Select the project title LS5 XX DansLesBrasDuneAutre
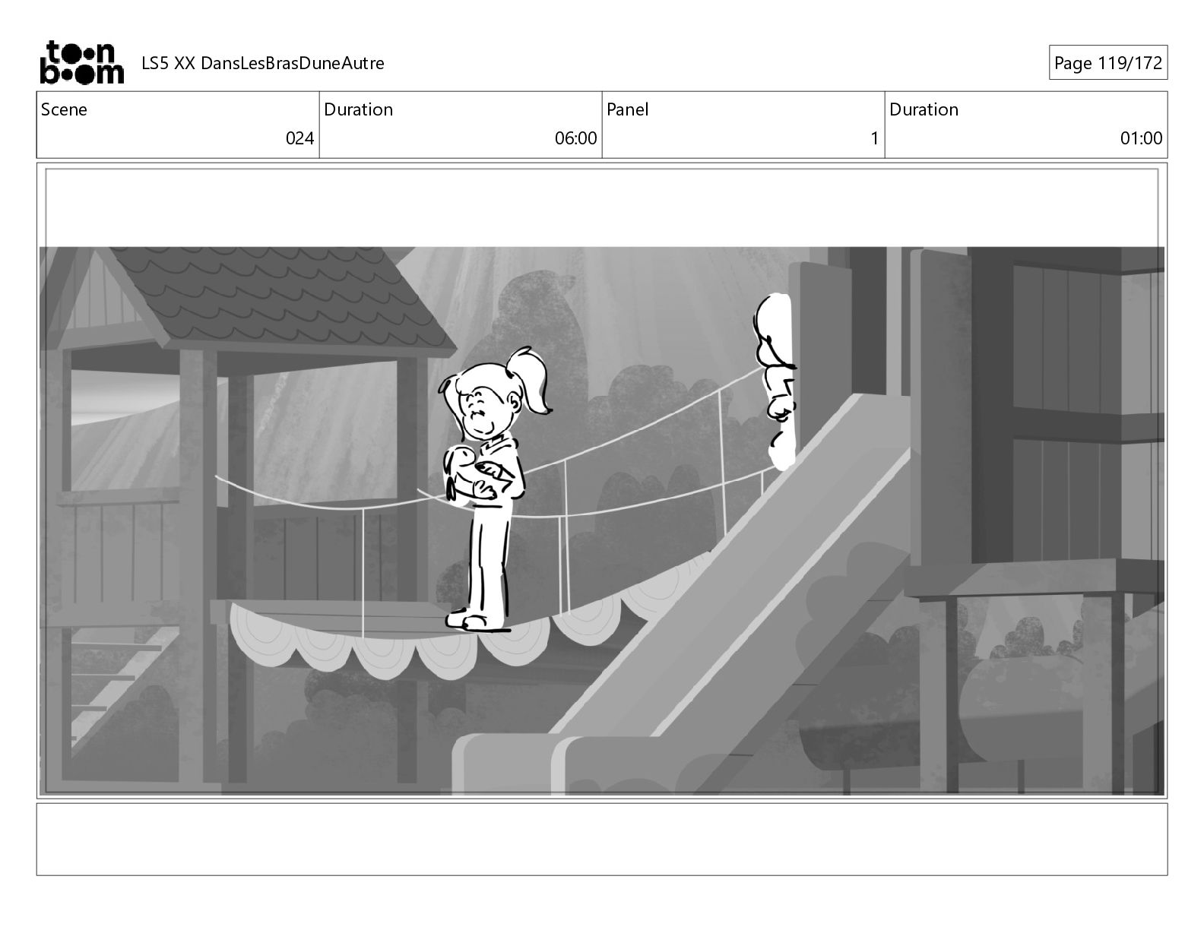The image size is (1204, 930). click(x=263, y=63)
